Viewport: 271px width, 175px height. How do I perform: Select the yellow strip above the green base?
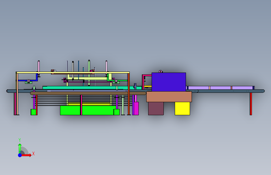click(89, 104)
